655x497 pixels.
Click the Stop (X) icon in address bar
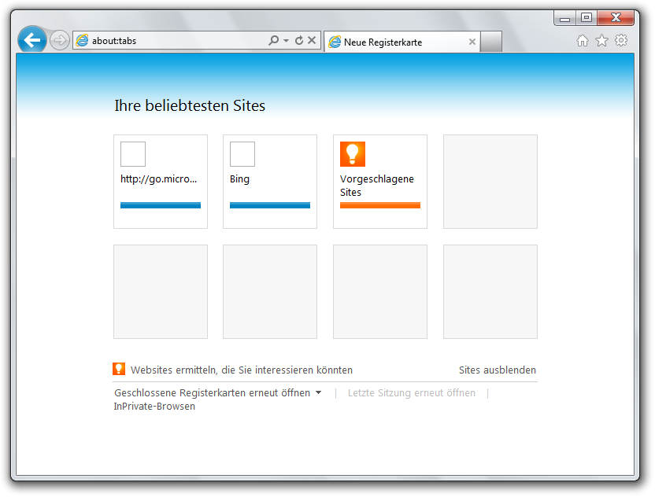[312, 40]
